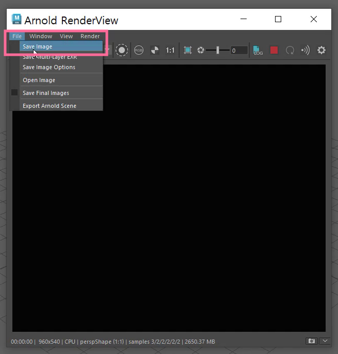Open the render LOG icon
Image resolution: width=338 pixels, height=354 pixels.
pos(257,50)
